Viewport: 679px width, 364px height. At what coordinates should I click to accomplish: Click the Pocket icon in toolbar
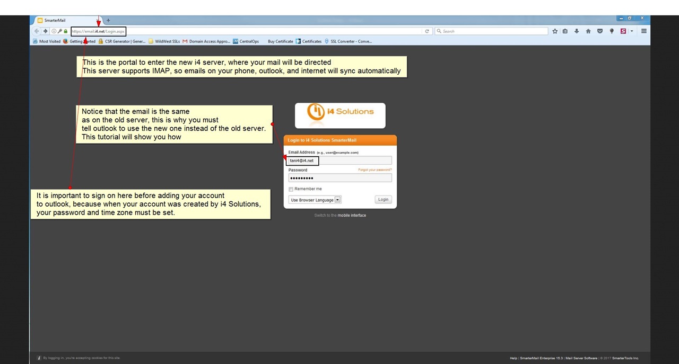[x=600, y=31]
